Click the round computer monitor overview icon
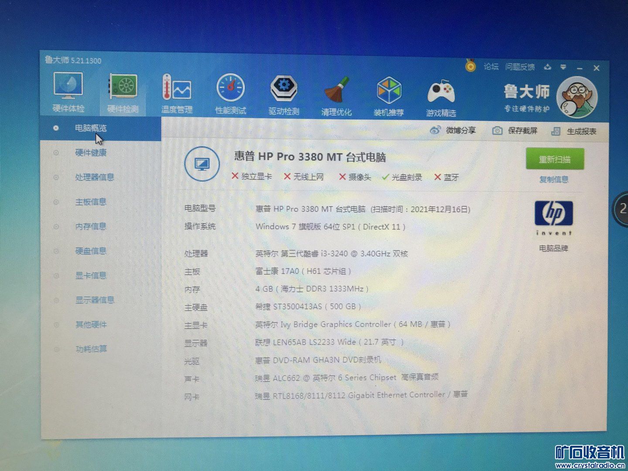The height and width of the screenshot is (471, 628). click(x=201, y=164)
